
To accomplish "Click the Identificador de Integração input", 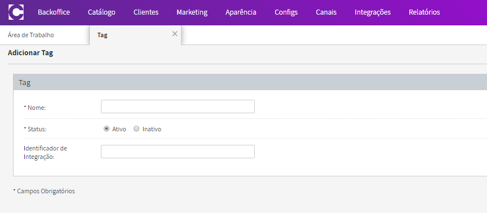I will click(x=178, y=152).
